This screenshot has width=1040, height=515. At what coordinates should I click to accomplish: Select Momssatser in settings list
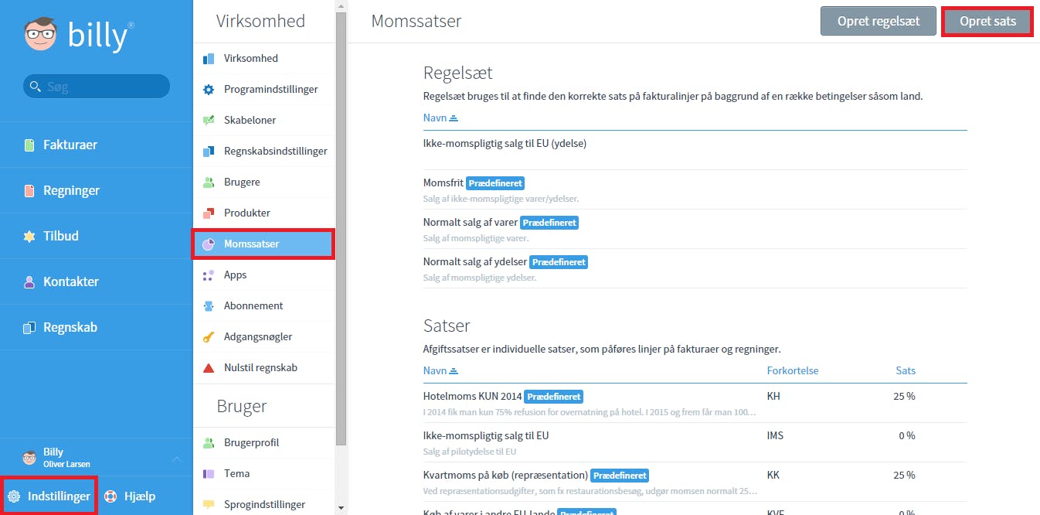pos(263,244)
